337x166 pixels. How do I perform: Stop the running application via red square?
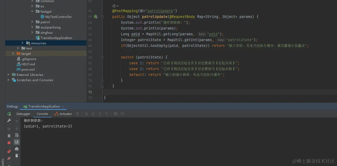click(x=9, y=143)
